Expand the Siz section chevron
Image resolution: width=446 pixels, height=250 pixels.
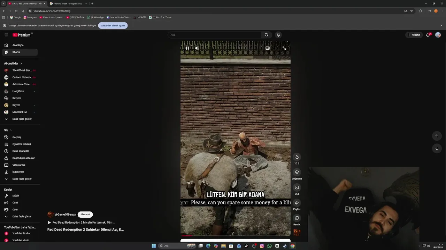(11, 130)
